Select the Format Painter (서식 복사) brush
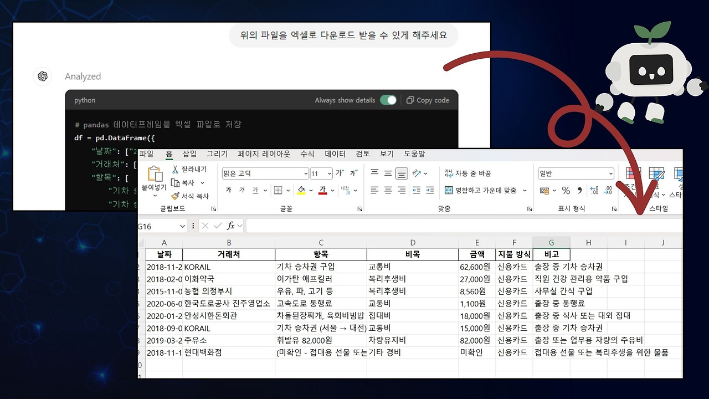The width and height of the screenshot is (709, 399). 175,196
